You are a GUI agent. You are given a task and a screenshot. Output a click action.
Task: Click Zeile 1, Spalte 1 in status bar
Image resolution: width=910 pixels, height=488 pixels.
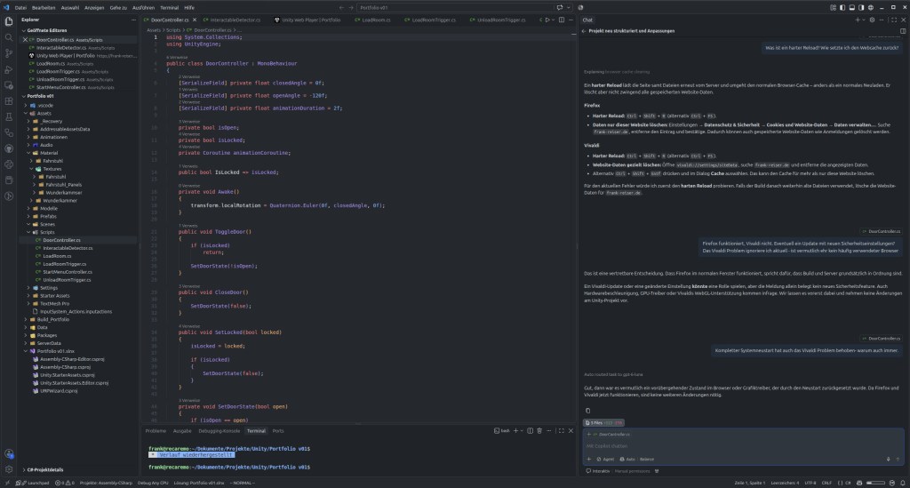pyautogui.click(x=750, y=483)
